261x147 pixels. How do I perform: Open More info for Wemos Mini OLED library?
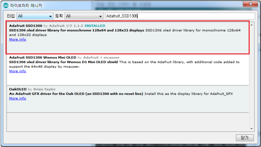coord(18,71)
